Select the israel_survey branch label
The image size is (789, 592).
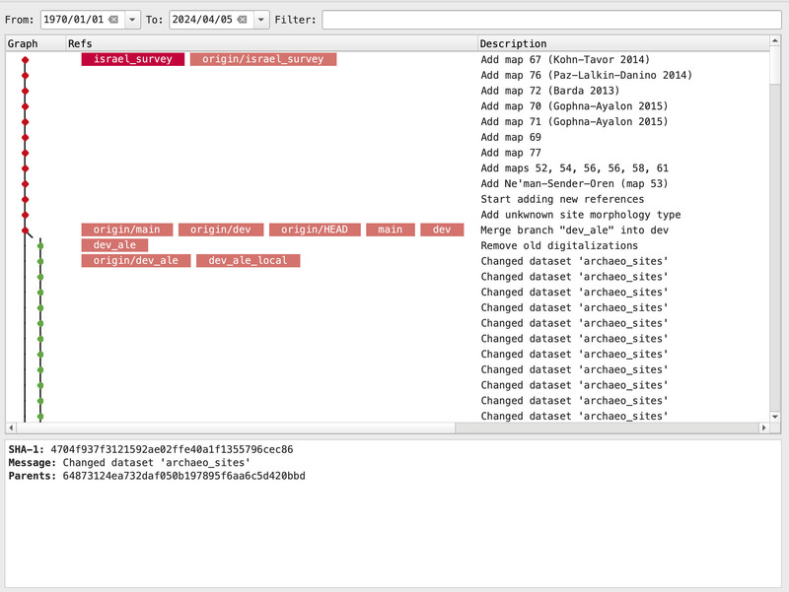click(132, 59)
